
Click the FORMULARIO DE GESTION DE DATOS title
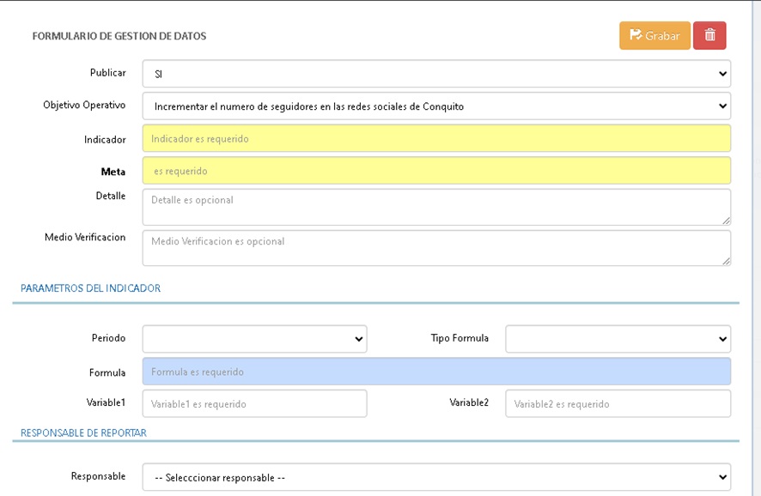pos(119,36)
